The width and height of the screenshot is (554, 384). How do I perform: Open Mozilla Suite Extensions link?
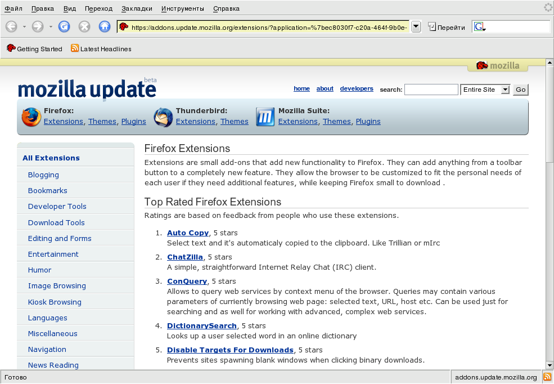(298, 121)
